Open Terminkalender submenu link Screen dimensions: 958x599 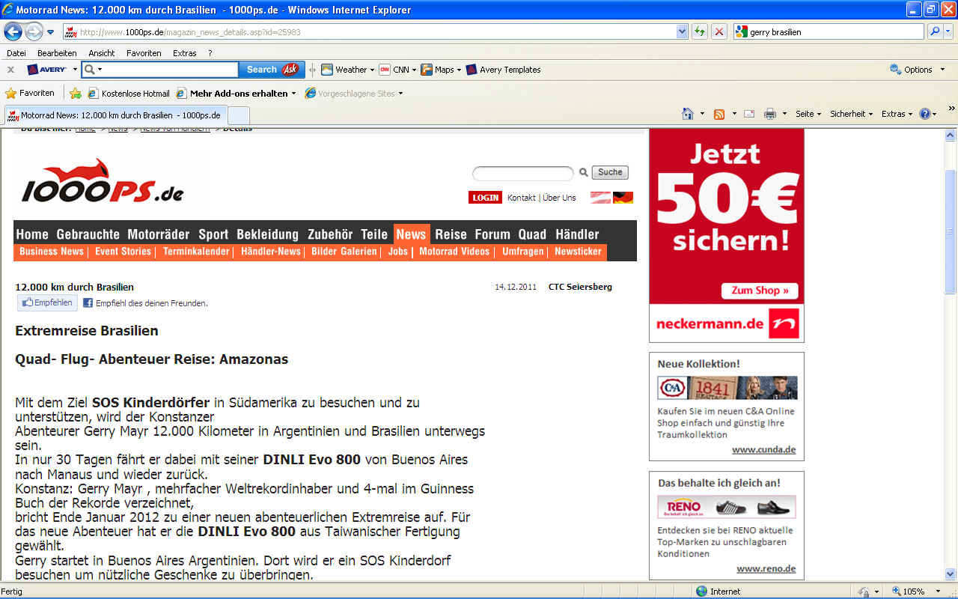196,252
